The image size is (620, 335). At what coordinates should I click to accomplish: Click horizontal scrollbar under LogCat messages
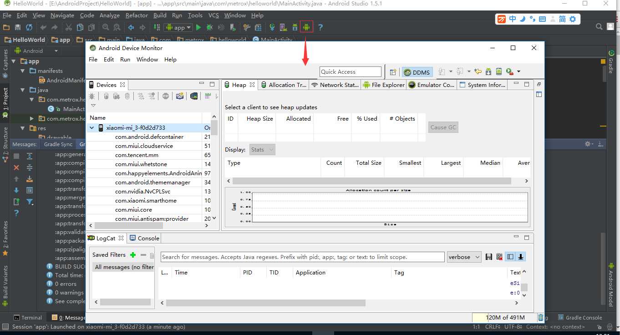266,303
